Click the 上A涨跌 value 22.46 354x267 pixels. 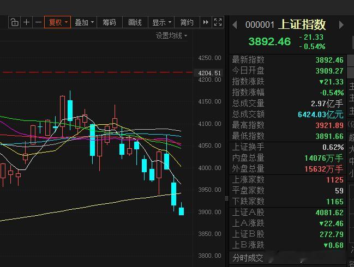332,223
